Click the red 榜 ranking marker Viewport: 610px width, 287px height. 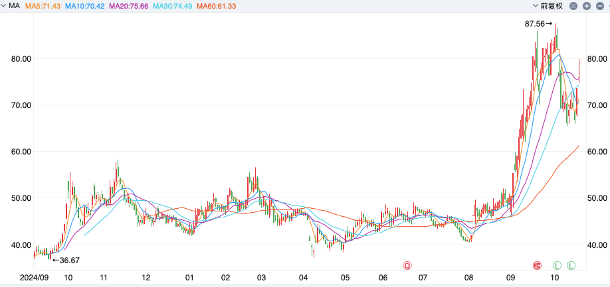(x=537, y=266)
